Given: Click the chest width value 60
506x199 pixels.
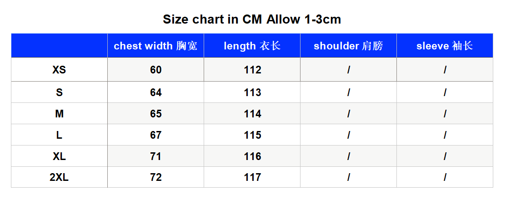Looking at the screenshot, I should pos(155,70).
